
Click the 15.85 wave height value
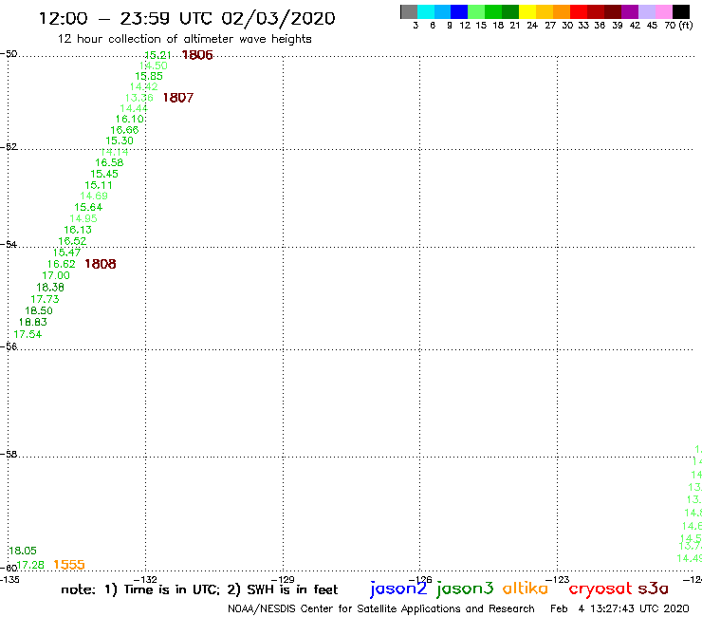tap(149, 76)
